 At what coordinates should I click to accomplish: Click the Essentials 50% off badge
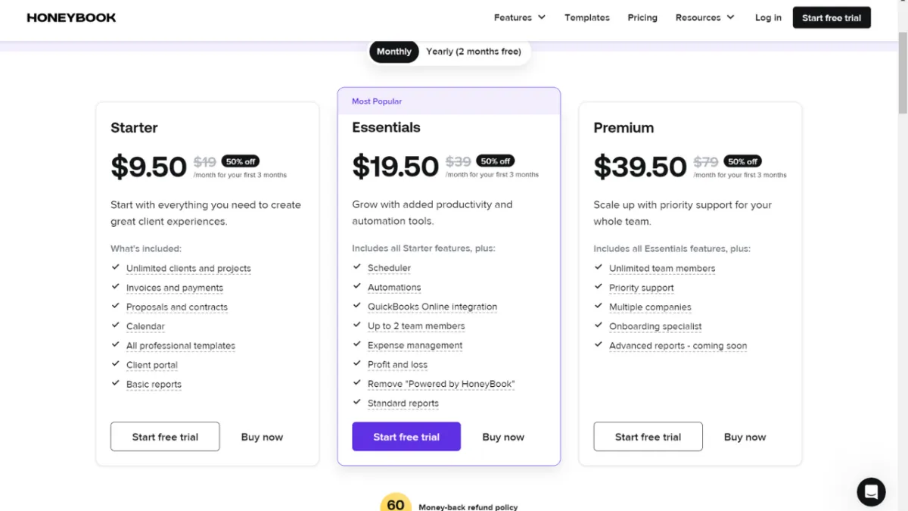point(495,161)
